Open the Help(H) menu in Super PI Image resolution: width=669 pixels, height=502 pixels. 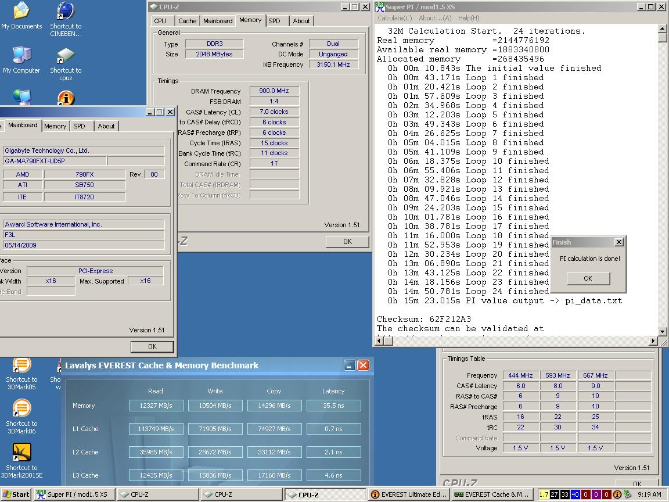point(469,18)
